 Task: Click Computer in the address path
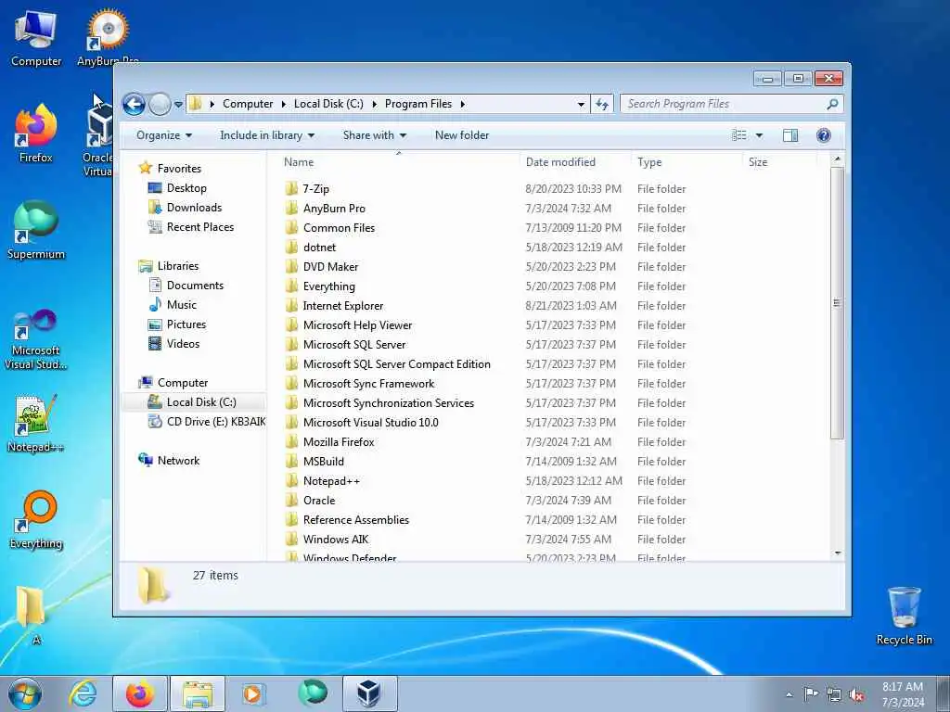coord(248,104)
